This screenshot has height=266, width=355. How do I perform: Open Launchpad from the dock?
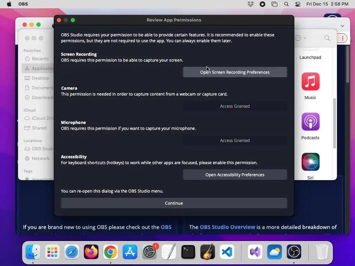click(52, 252)
